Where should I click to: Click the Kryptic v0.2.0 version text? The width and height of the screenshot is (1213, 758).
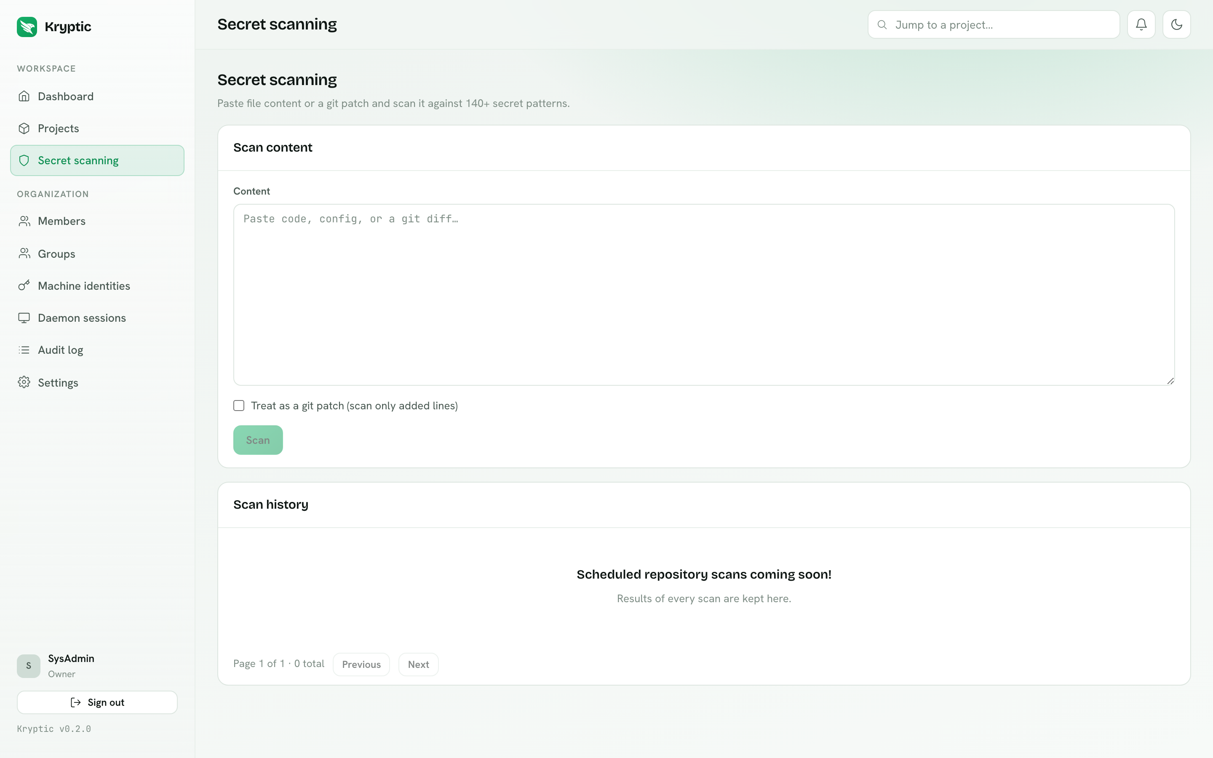54,729
